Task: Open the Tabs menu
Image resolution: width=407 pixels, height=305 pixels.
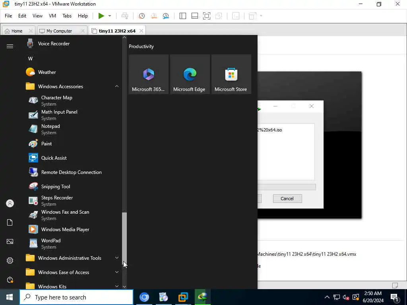Action: [x=67, y=16]
